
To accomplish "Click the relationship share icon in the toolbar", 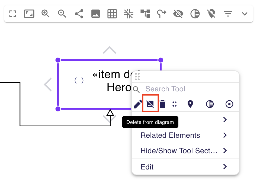I will tap(79, 14).
